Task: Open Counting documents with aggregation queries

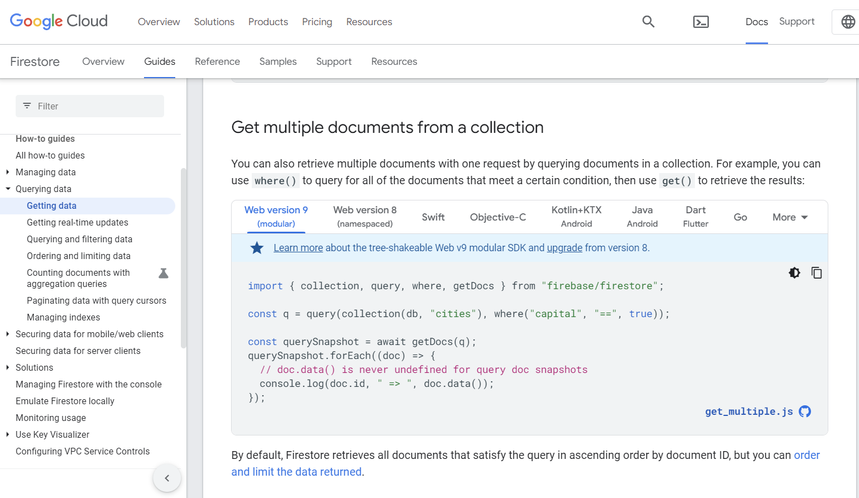Action: pyautogui.click(x=78, y=278)
